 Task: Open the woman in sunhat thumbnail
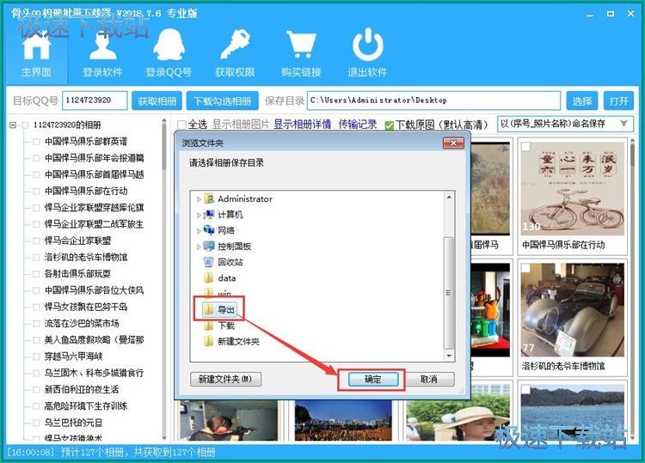coord(458,419)
